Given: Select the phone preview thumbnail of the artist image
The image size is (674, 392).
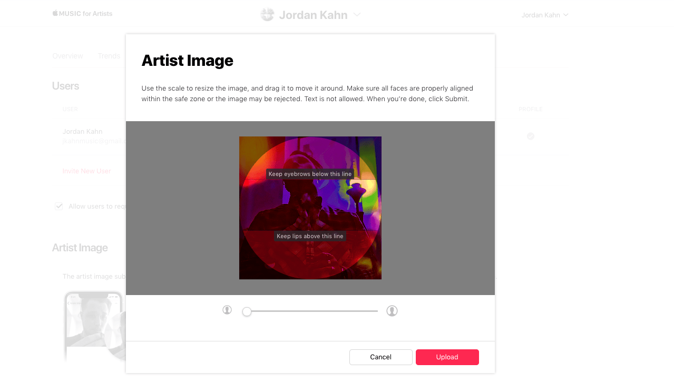Looking at the screenshot, I should click(94, 327).
